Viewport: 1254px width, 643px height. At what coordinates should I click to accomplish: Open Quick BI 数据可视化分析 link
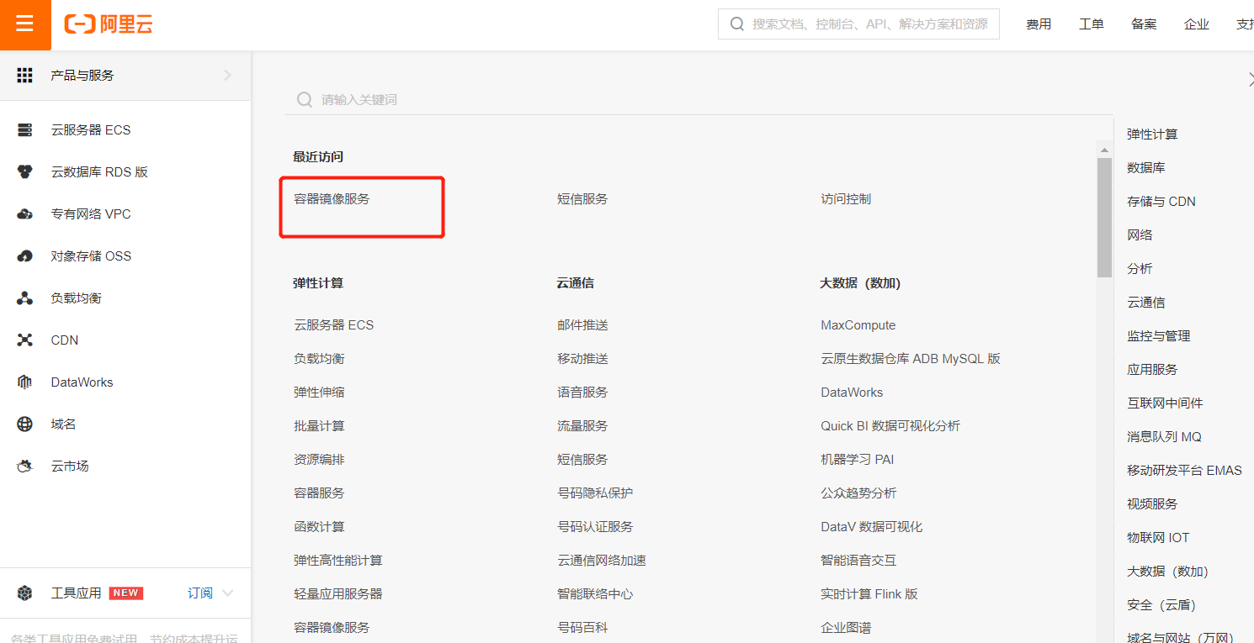click(890, 426)
